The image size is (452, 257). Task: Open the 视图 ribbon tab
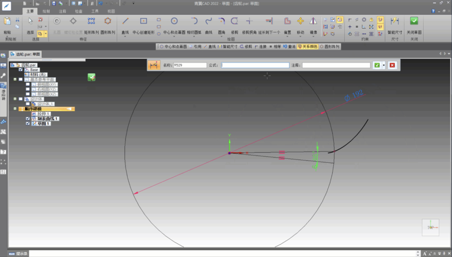111,11
